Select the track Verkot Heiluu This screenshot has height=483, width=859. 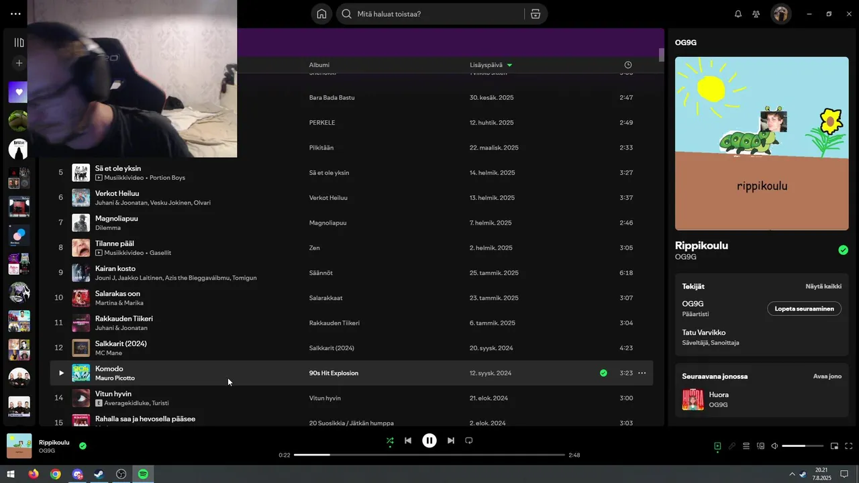click(117, 193)
